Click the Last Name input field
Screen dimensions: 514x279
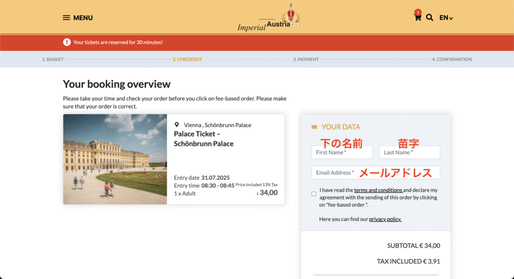(410, 153)
